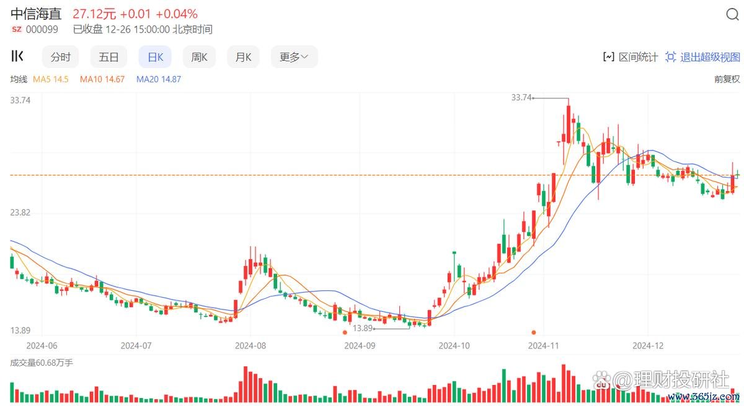This screenshot has width=744, height=406.
Task: Switch to the 周K weekly tab
Action: [199, 57]
